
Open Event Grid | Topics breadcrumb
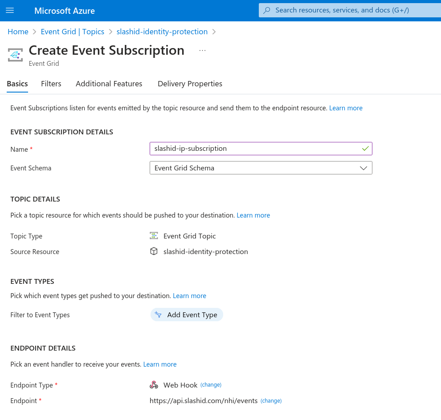[72, 32]
